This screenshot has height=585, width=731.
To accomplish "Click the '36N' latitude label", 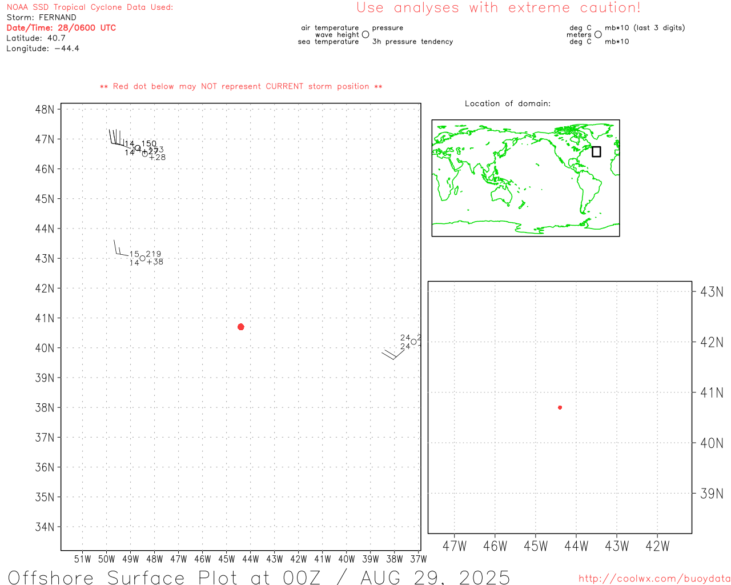I will pos(45,467).
